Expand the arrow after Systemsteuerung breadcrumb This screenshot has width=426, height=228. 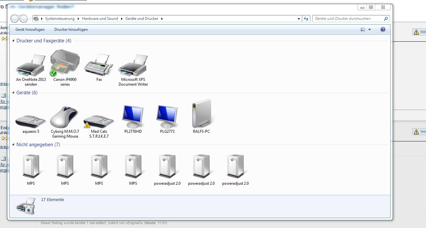[x=78, y=19]
